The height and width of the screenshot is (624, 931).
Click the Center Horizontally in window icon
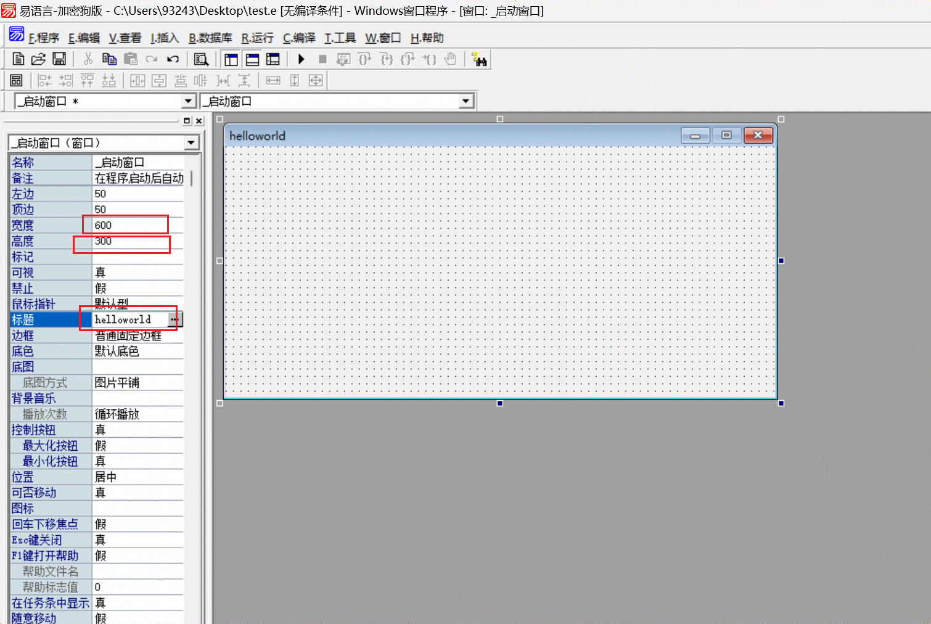tap(137, 80)
